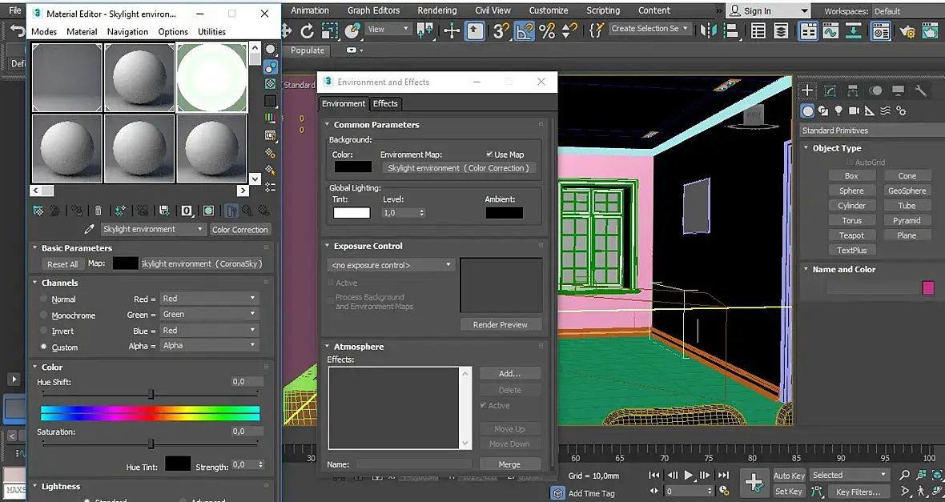Image resolution: width=945 pixels, height=502 pixels.
Task: Click the Ambient color swatch
Action: [x=504, y=213]
